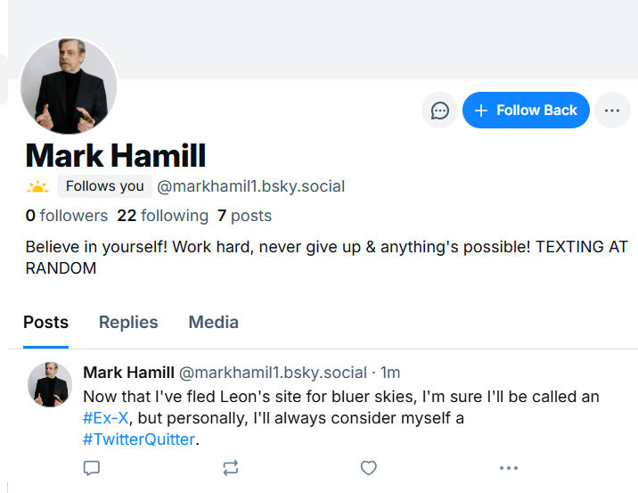Click the post author name Mark Hamill

(x=128, y=373)
